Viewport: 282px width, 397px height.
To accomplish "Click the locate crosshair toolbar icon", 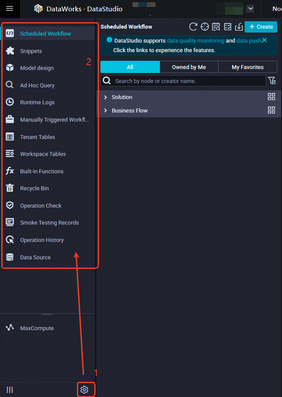I will pos(205,26).
